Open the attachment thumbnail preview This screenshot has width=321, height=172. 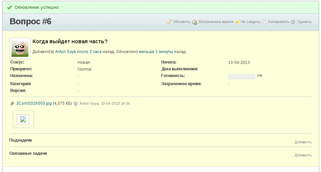point(23,119)
